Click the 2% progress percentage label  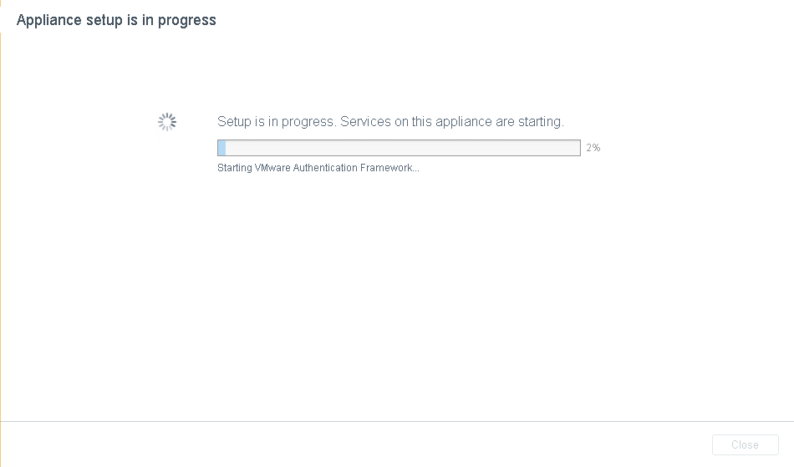[x=593, y=148]
